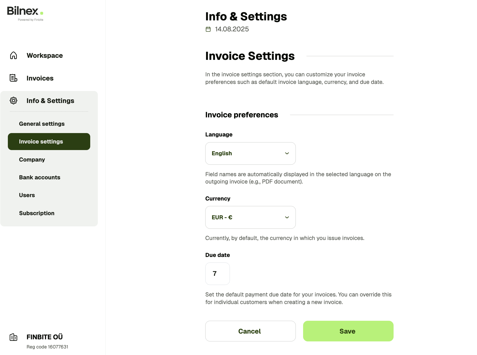Click the Cancel button
Image resolution: width=477 pixels, height=355 pixels.
[250, 331]
